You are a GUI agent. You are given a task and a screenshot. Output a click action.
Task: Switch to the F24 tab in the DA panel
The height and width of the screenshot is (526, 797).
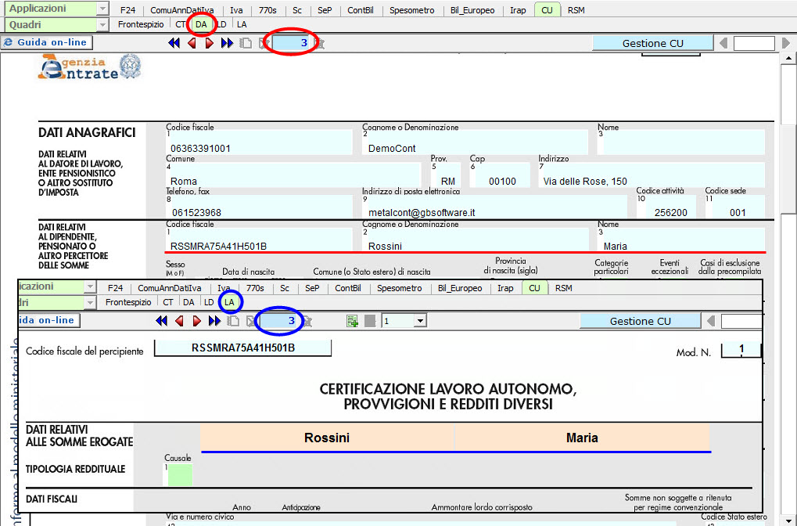click(x=127, y=10)
